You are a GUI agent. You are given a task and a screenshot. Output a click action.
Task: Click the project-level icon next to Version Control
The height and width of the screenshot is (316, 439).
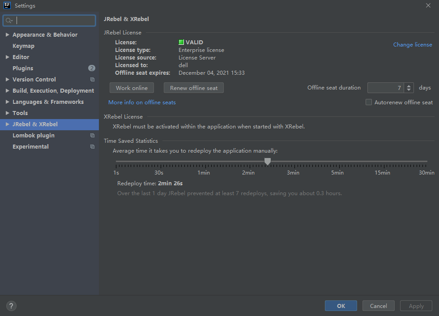point(92,80)
